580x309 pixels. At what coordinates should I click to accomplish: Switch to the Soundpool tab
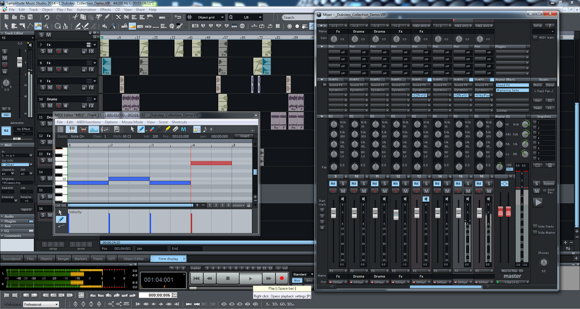[12, 259]
